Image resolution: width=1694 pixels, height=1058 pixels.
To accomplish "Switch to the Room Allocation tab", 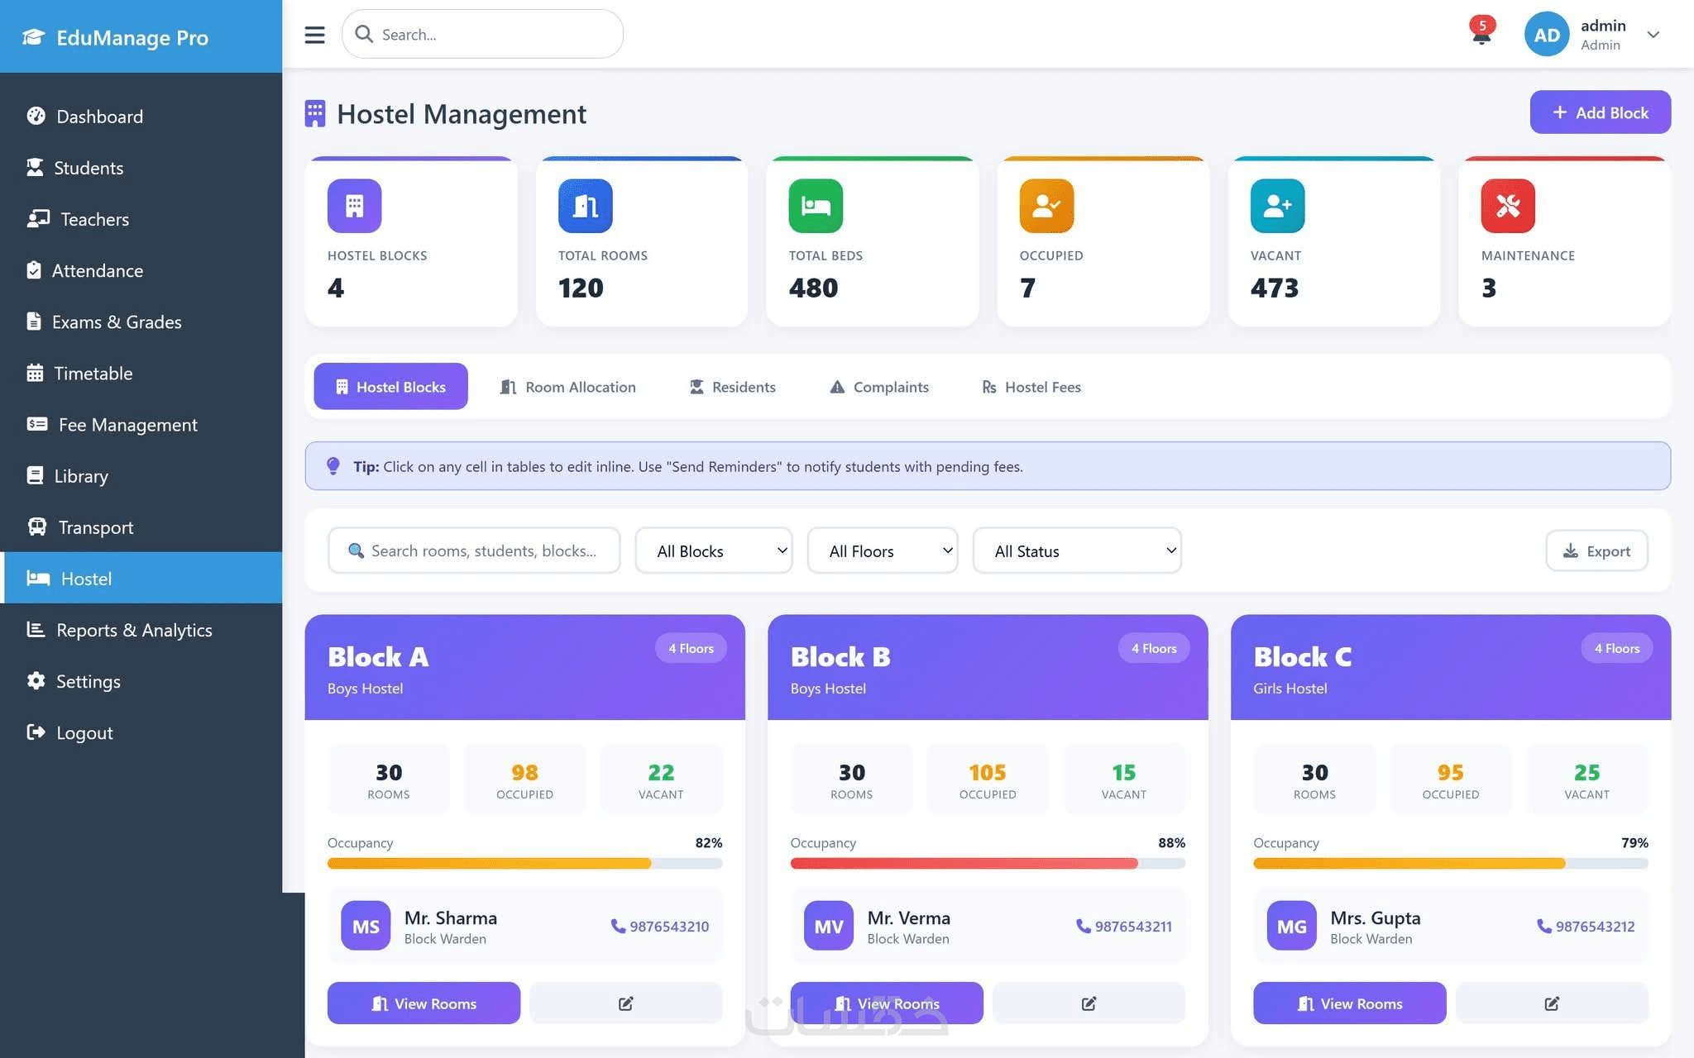I will 567,387.
